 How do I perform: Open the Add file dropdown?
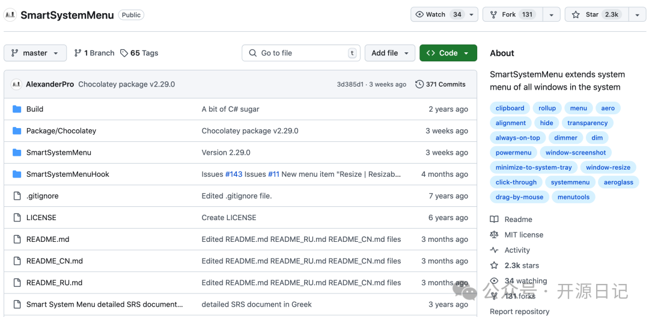tap(389, 53)
